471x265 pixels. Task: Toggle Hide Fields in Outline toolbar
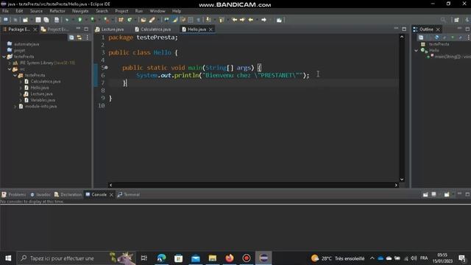click(436, 38)
